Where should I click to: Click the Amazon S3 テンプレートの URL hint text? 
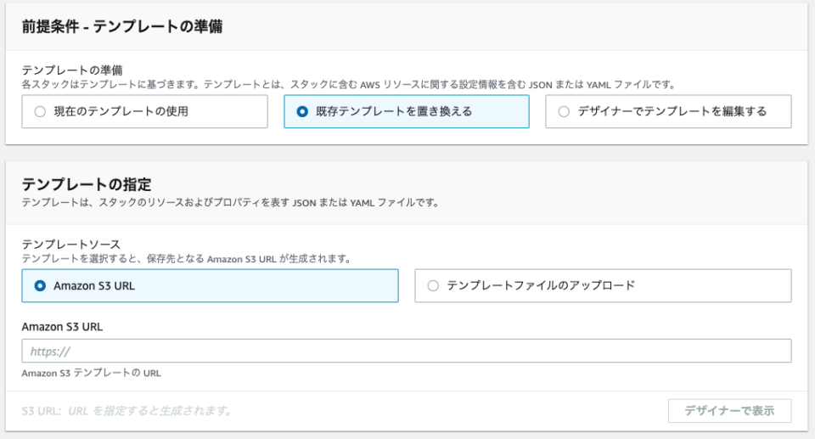point(92,373)
